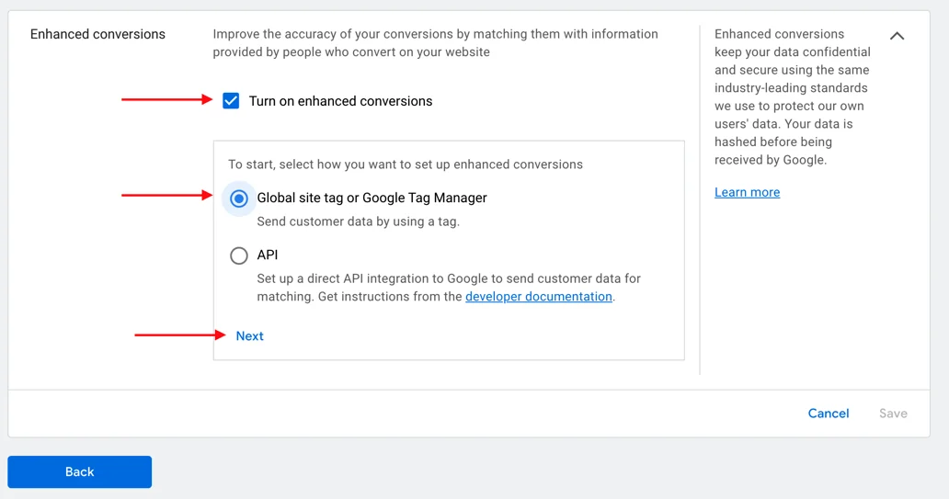This screenshot has width=949, height=499.
Task: Click Next in the setup box
Action: [x=249, y=336]
